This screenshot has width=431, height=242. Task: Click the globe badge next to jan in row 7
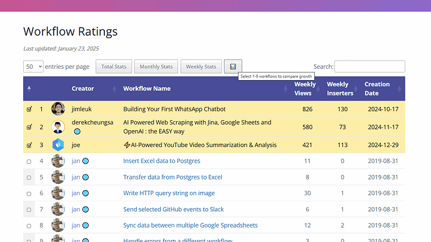click(x=86, y=209)
